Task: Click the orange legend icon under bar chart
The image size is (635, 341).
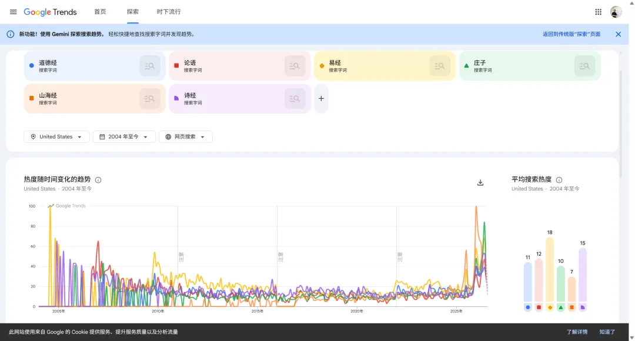Action: point(571,307)
